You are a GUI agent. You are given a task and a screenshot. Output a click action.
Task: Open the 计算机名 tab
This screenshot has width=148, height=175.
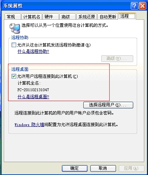click(x=32, y=17)
